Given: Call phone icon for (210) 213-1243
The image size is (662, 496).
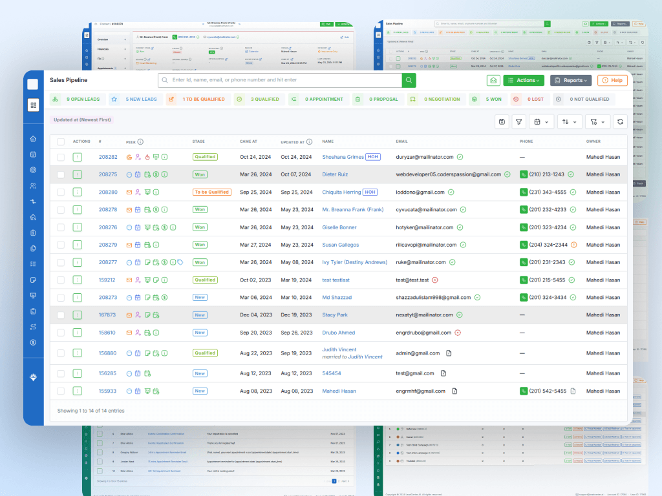Looking at the screenshot, I should click(524, 174).
